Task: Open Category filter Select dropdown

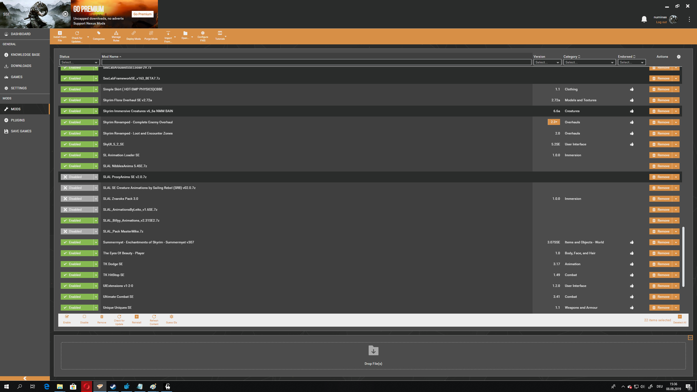Action: (589, 62)
